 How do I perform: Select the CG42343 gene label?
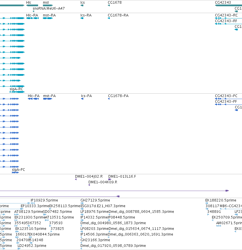[223, 3]
